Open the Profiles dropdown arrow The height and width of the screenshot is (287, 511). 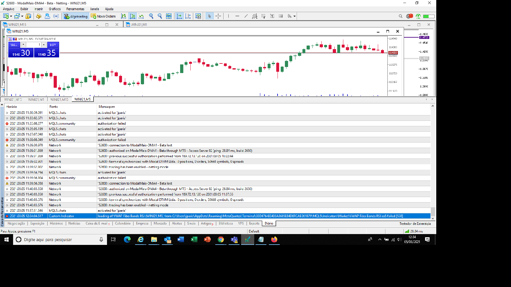pos(22,16)
